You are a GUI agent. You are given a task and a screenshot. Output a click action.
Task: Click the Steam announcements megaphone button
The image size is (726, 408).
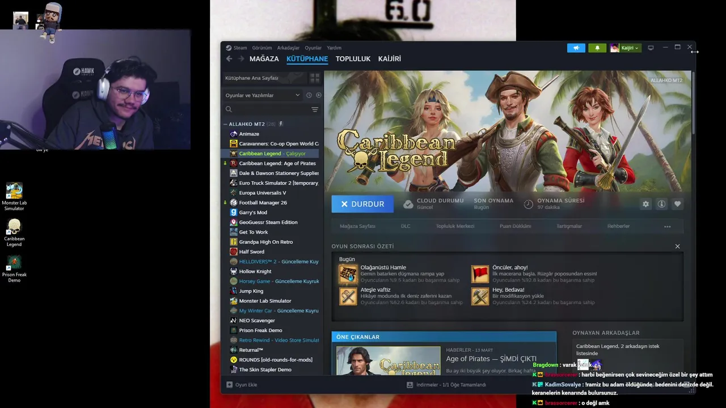[x=576, y=48]
